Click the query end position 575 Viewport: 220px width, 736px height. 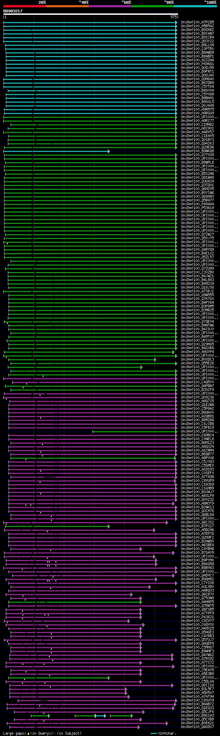pos(174,17)
